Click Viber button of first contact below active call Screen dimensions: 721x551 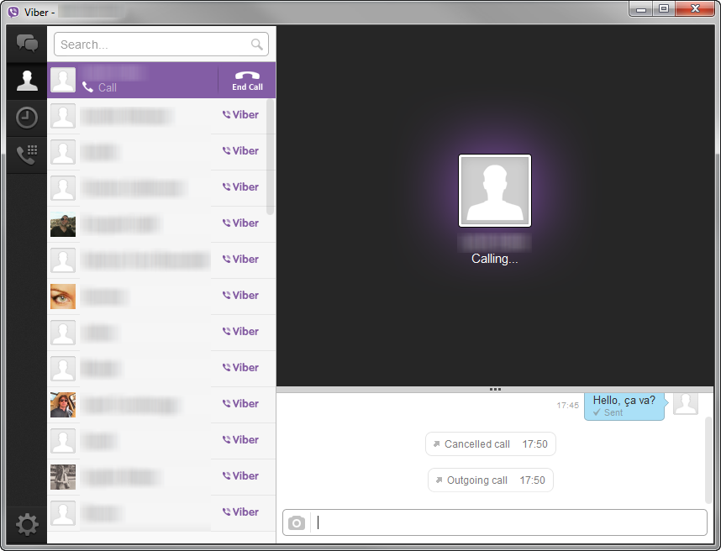click(x=240, y=115)
